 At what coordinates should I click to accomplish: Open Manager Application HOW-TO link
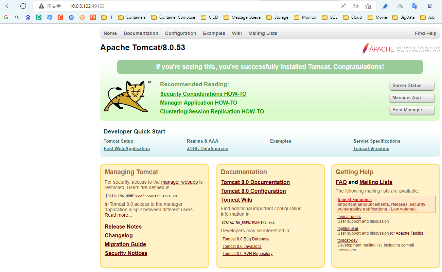198,103
